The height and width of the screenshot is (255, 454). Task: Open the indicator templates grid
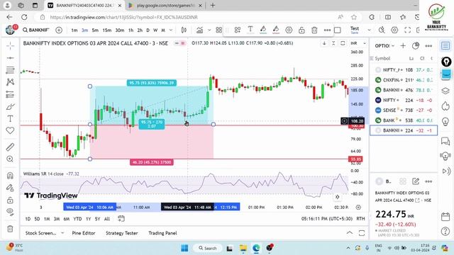(x=219, y=30)
